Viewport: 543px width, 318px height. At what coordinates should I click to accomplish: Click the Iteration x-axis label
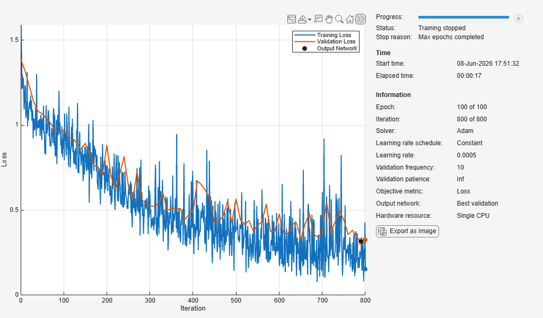pyautogui.click(x=193, y=308)
